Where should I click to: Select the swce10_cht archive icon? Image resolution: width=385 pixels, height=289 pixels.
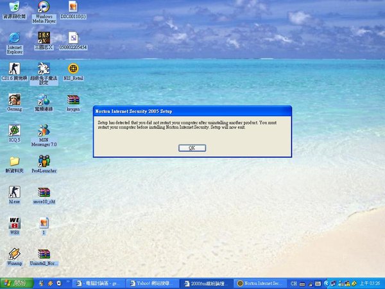point(44,192)
